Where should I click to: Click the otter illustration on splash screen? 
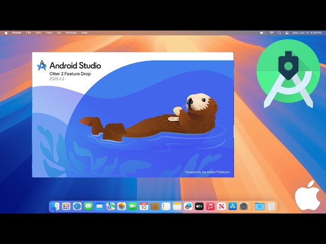pos(148,117)
